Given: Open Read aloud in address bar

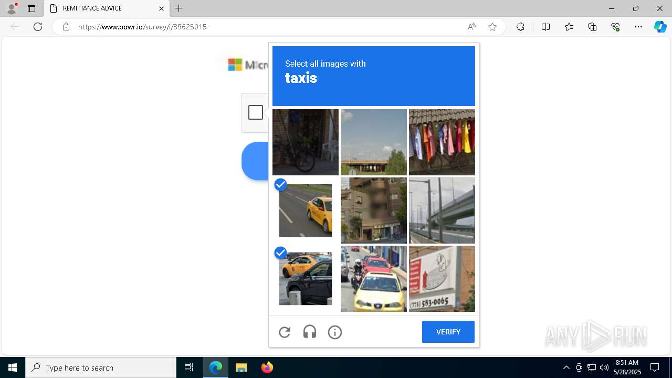Looking at the screenshot, I should (471, 27).
